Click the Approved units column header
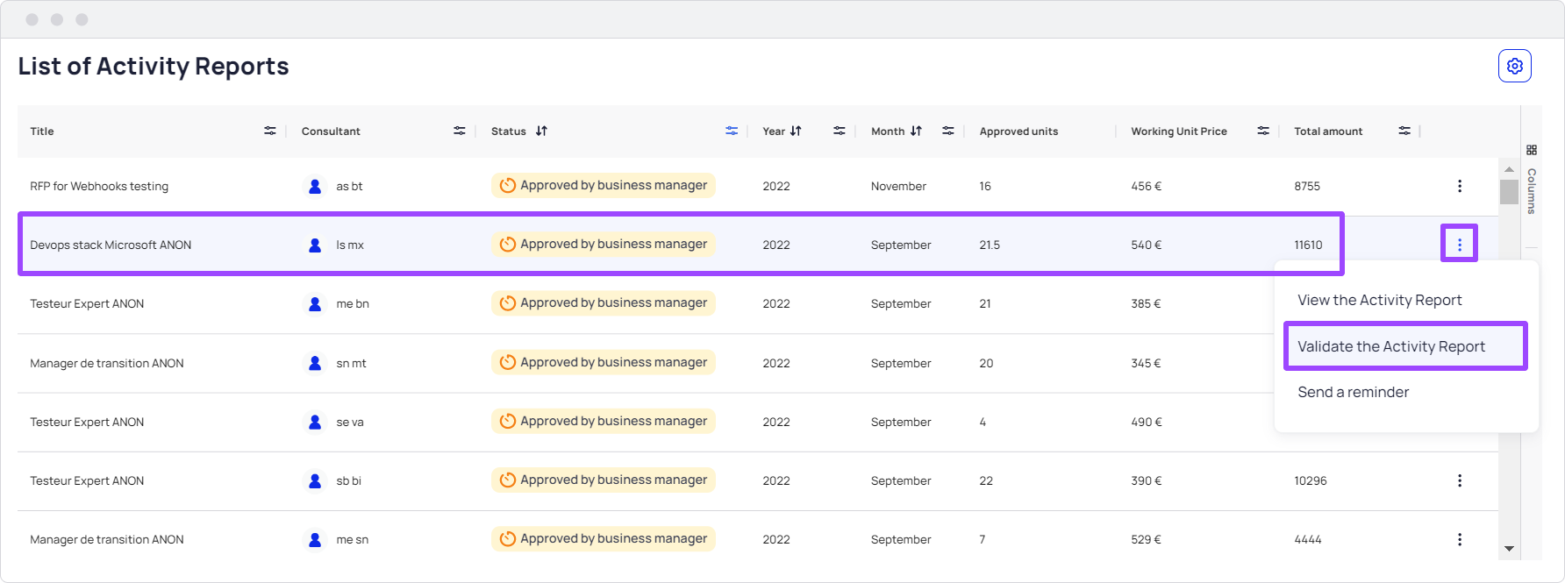 coord(1018,132)
